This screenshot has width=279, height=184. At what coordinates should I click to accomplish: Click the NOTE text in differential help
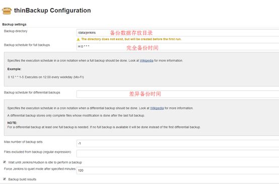(x=12, y=123)
